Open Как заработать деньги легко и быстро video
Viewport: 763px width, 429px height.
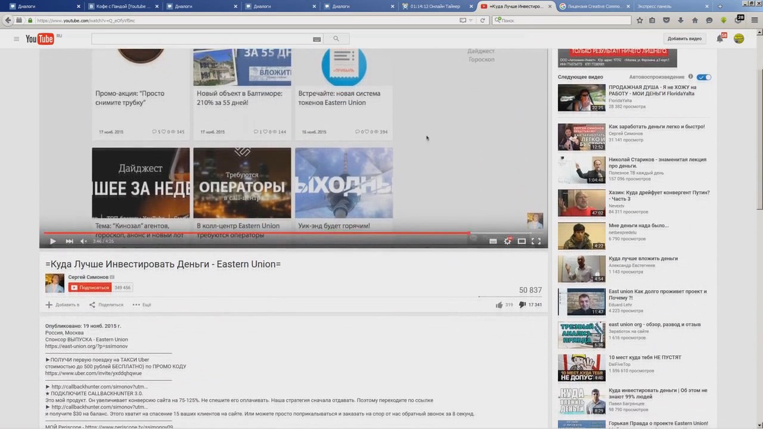pyautogui.click(x=656, y=126)
